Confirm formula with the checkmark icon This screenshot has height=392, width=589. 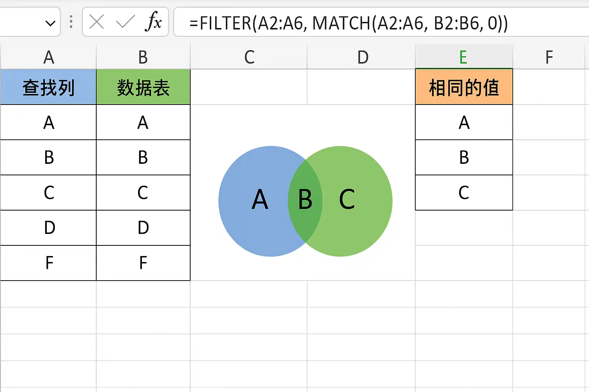[125, 22]
